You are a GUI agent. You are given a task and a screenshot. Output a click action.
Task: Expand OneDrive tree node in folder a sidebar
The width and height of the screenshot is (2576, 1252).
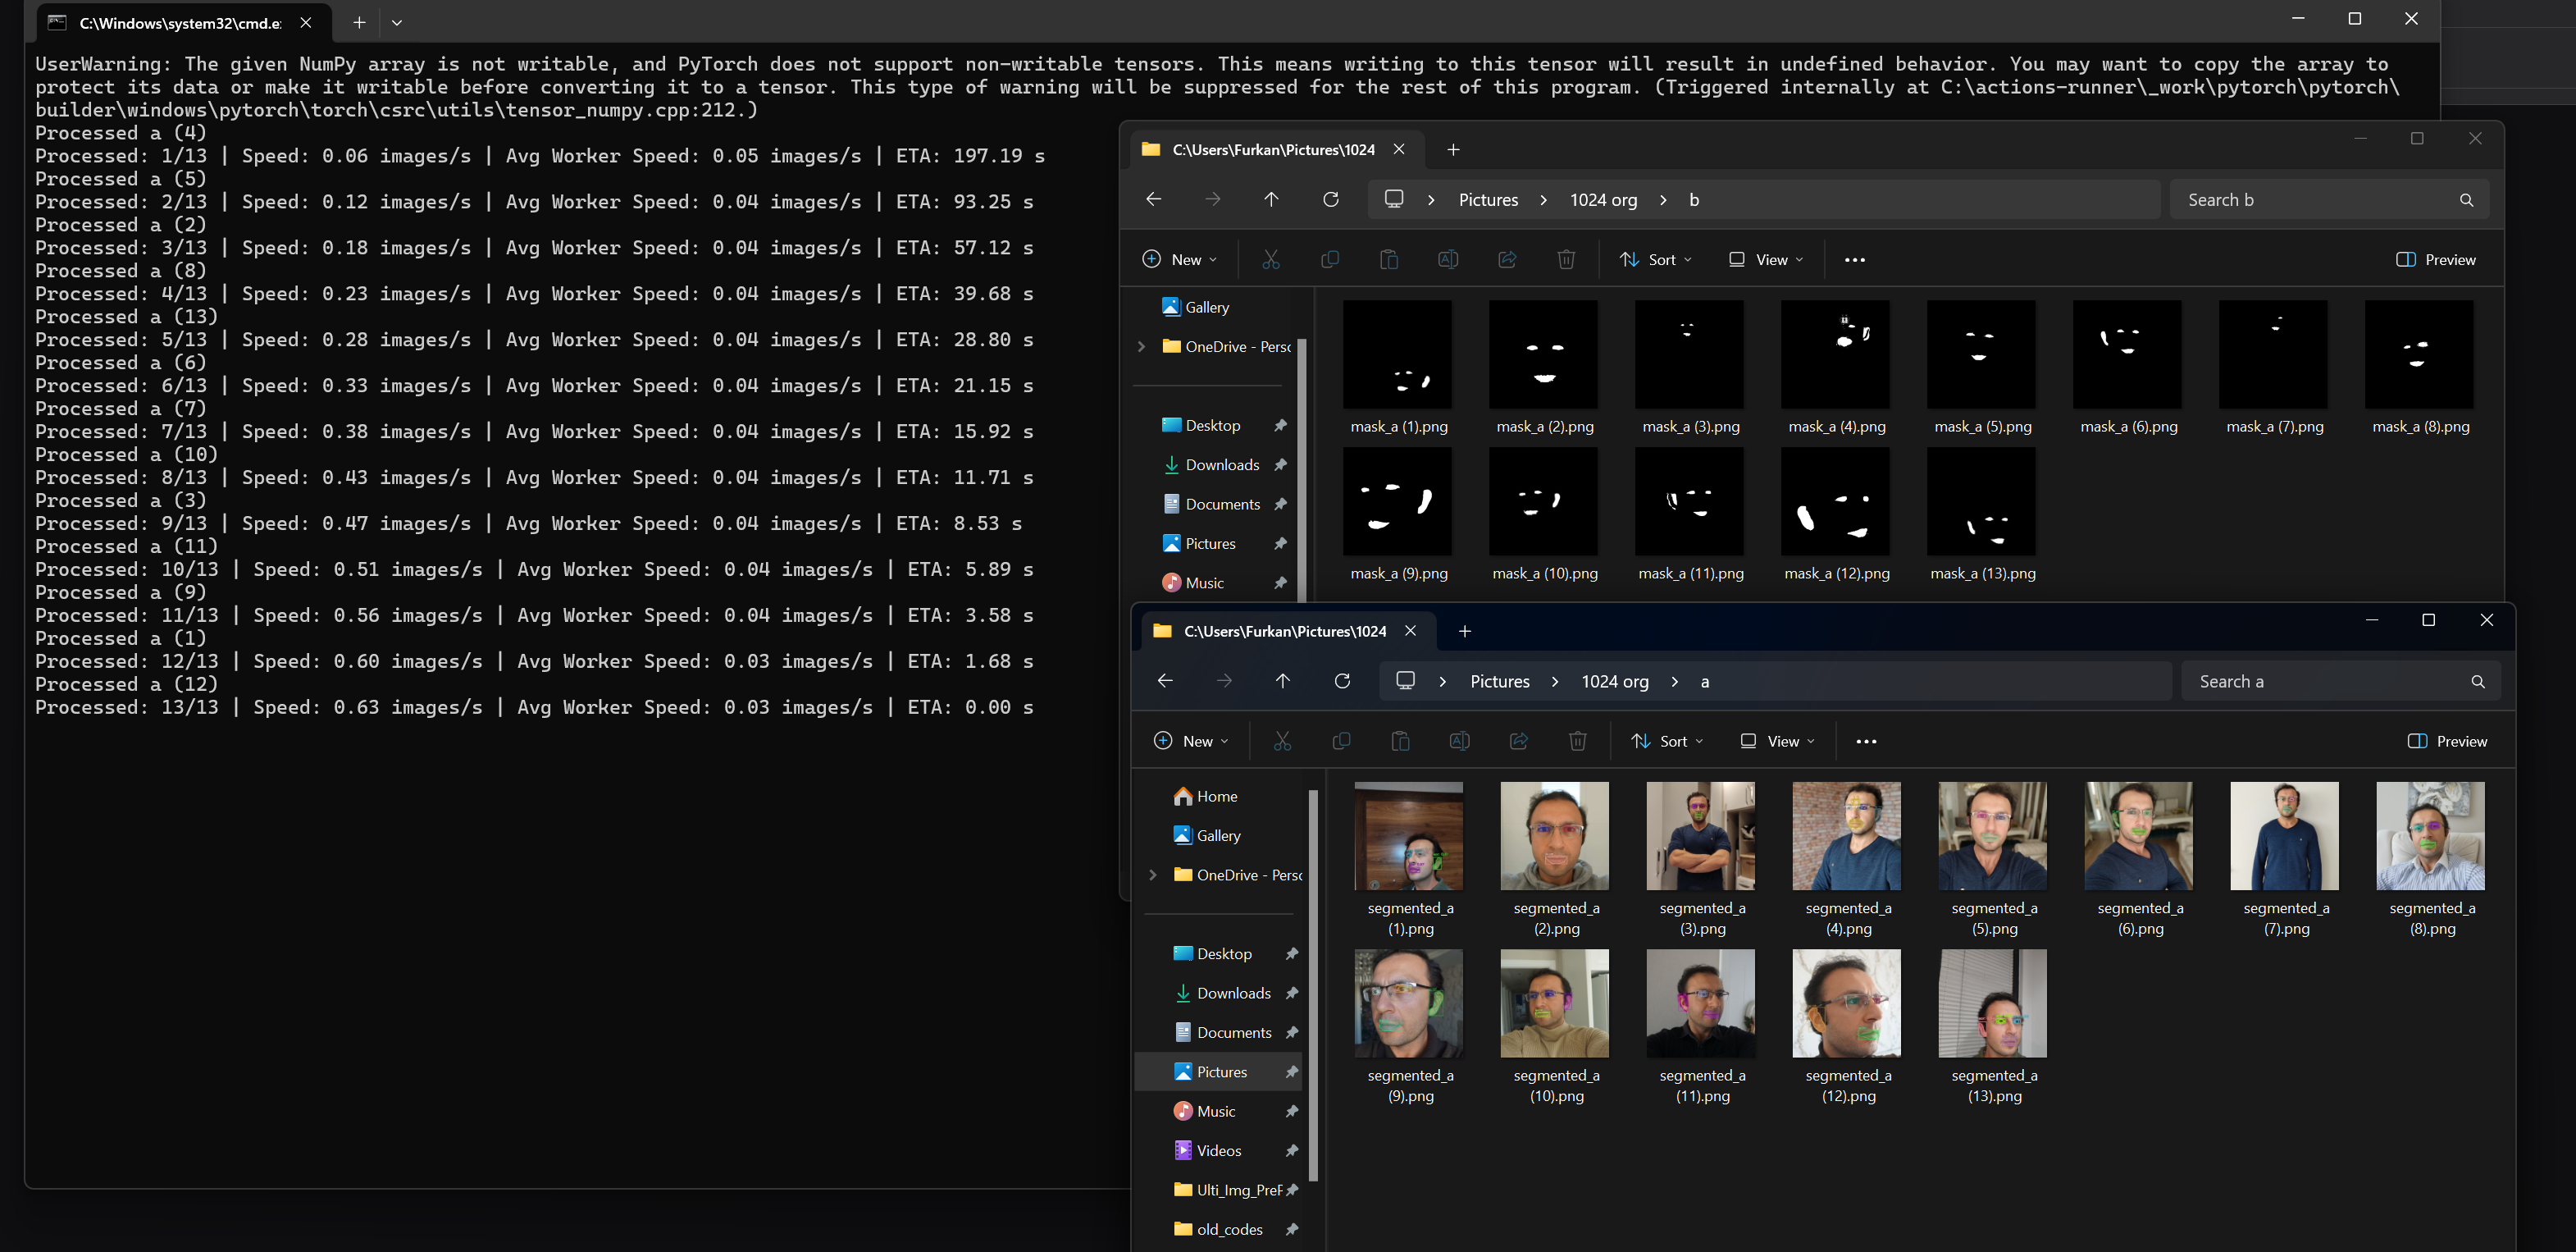pyautogui.click(x=1152, y=875)
